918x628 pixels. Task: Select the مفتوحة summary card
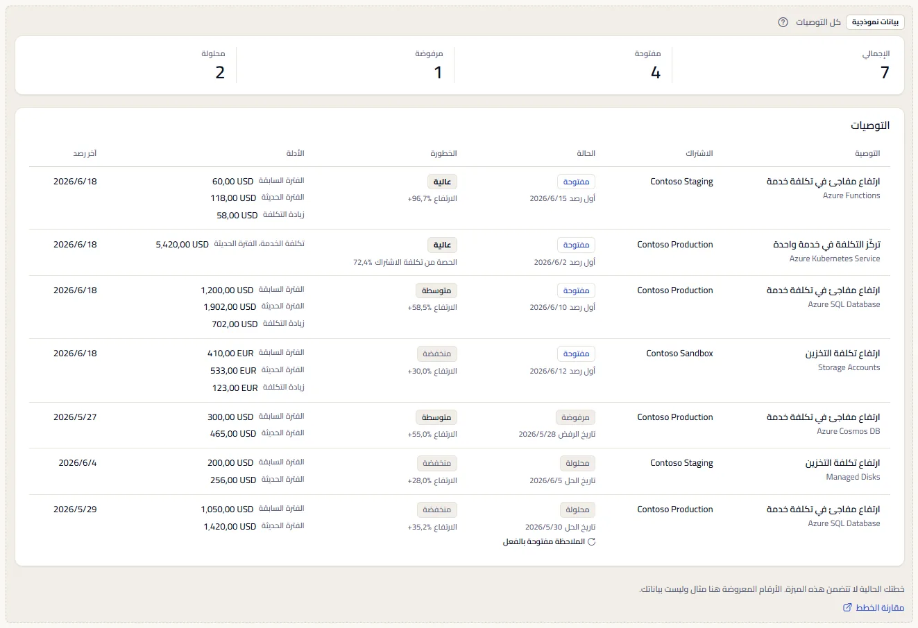563,65
